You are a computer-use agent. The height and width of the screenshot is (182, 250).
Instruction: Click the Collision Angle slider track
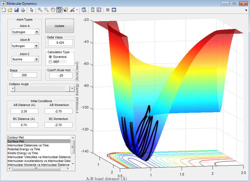[41, 89]
